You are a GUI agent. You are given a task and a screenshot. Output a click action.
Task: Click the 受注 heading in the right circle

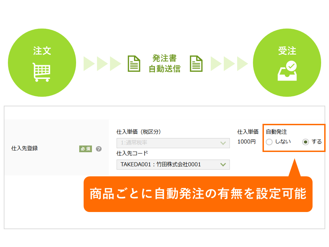[x=287, y=51]
